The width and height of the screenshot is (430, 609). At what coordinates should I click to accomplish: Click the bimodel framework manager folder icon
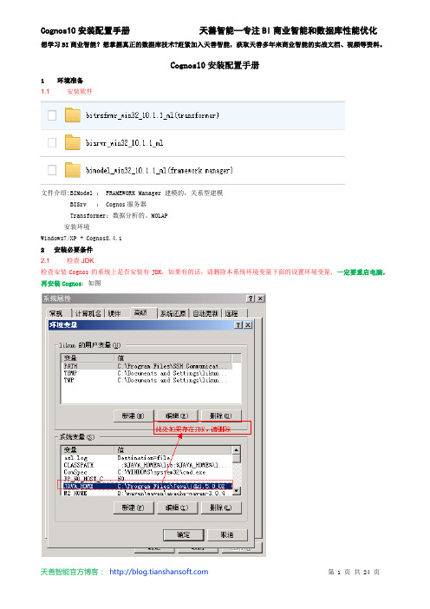(x=73, y=170)
